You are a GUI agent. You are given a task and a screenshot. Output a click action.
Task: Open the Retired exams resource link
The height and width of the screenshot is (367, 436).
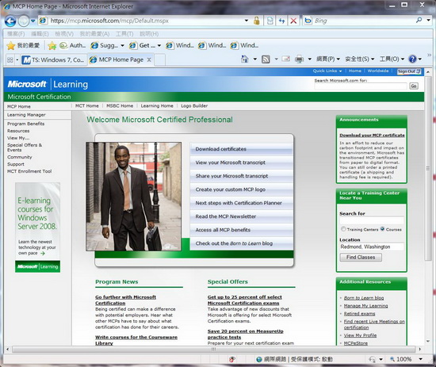click(359, 314)
